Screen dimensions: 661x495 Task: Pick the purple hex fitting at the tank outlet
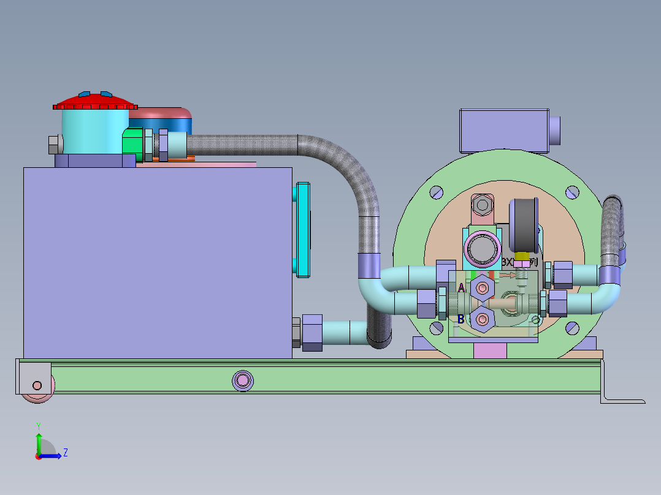click(312, 333)
